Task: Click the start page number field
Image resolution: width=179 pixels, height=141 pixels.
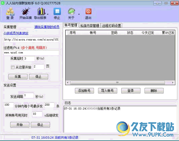Action: point(39,67)
